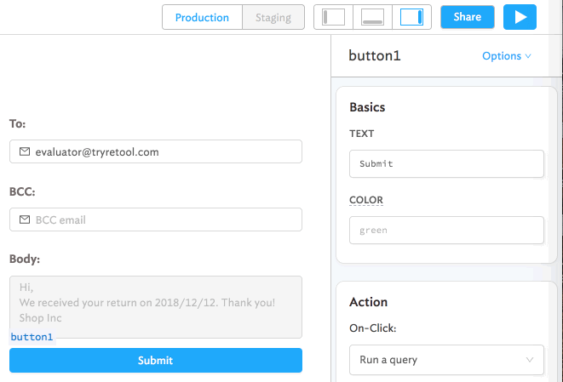Screen dimensions: 563x382
Task: Click the COLOR input field showing green
Action: click(x=446, y=230)
